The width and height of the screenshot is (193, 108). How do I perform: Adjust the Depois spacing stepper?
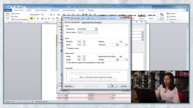tap(84, 60)
